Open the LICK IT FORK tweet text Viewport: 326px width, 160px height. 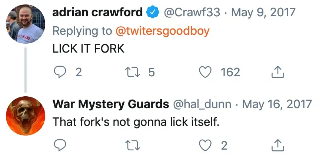(x=89, y=49)
